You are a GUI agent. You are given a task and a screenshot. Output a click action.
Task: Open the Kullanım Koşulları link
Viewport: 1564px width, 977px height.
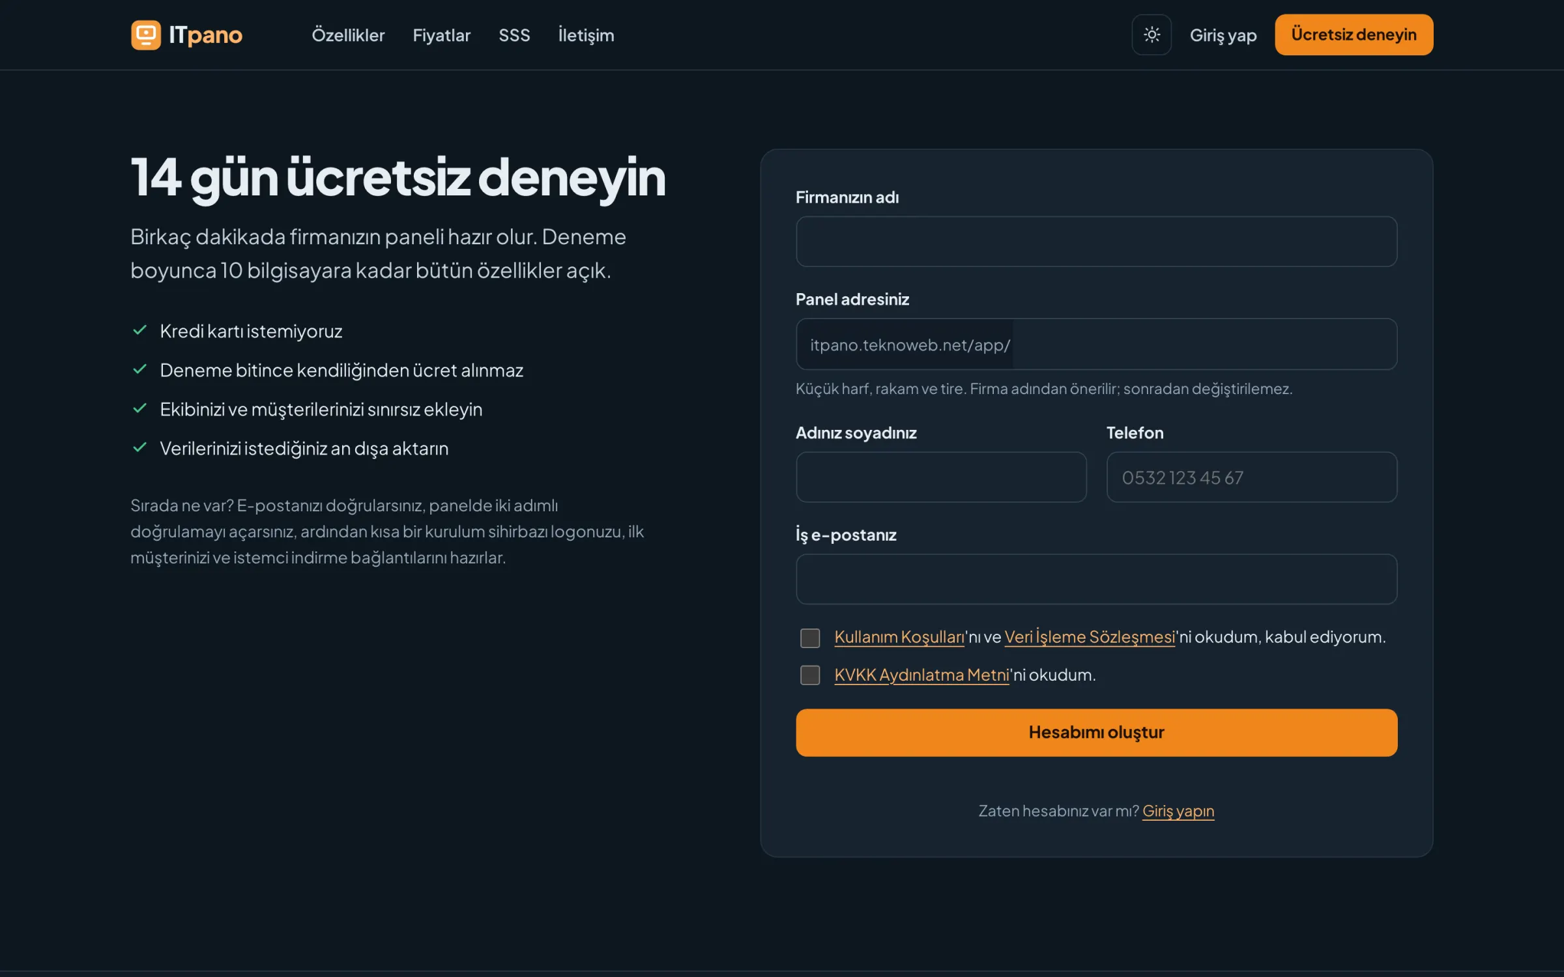tap(899, 637)
